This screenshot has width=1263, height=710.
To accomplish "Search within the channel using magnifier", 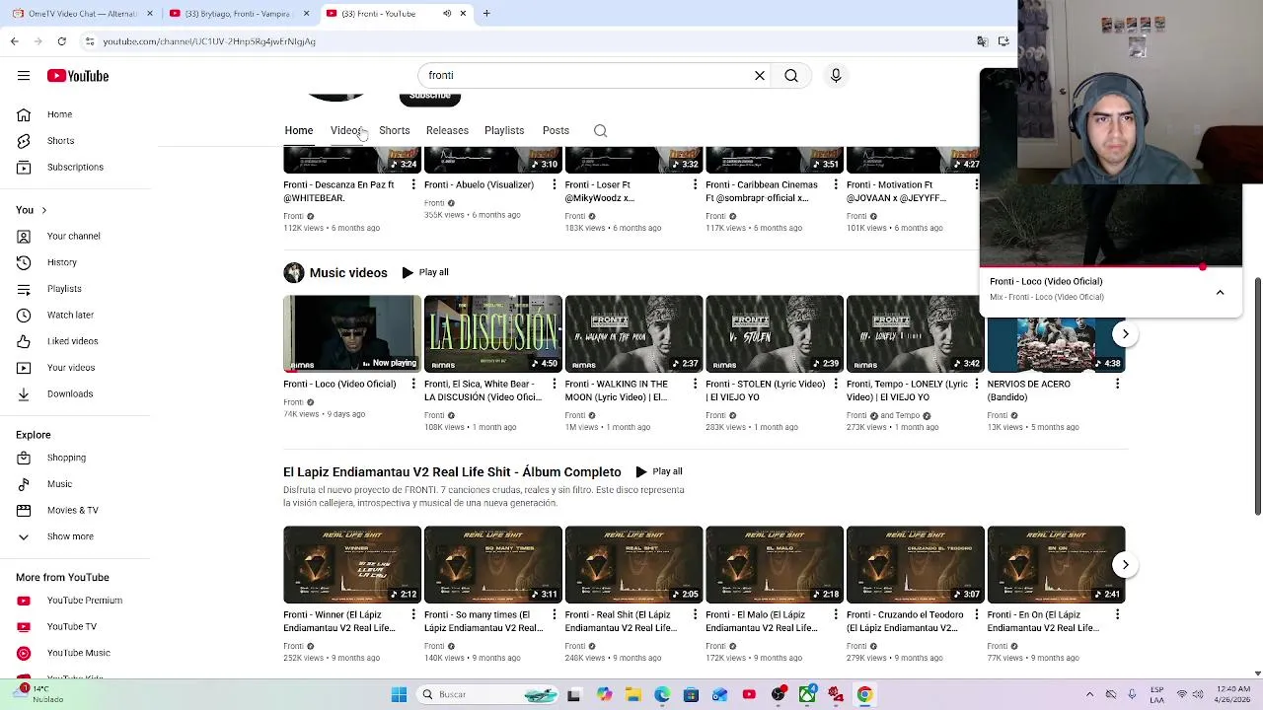I will [x=600, y=130].
